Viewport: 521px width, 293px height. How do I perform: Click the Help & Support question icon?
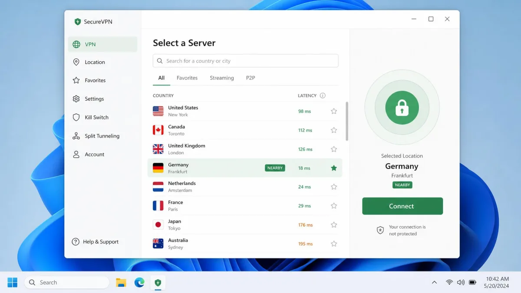pyautogui.click(x=76, y=242)
